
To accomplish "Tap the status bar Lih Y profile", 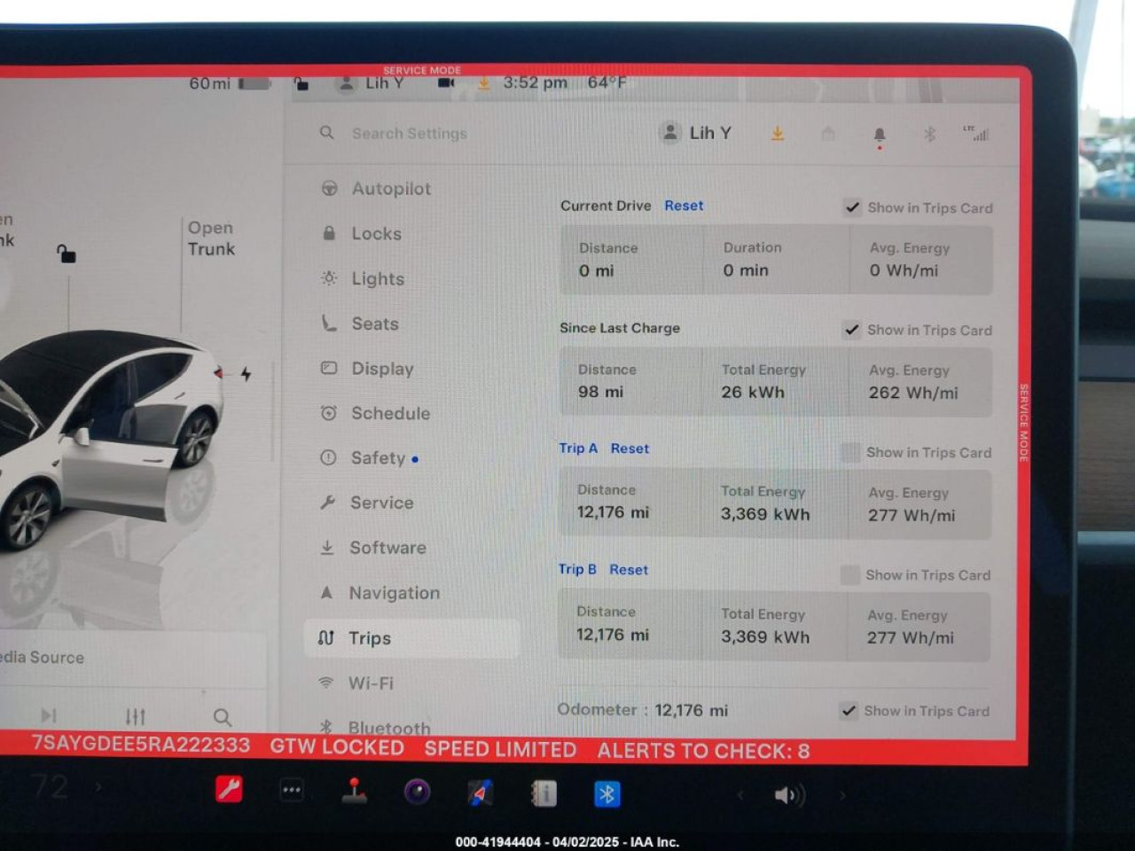I will click(371, 83).
